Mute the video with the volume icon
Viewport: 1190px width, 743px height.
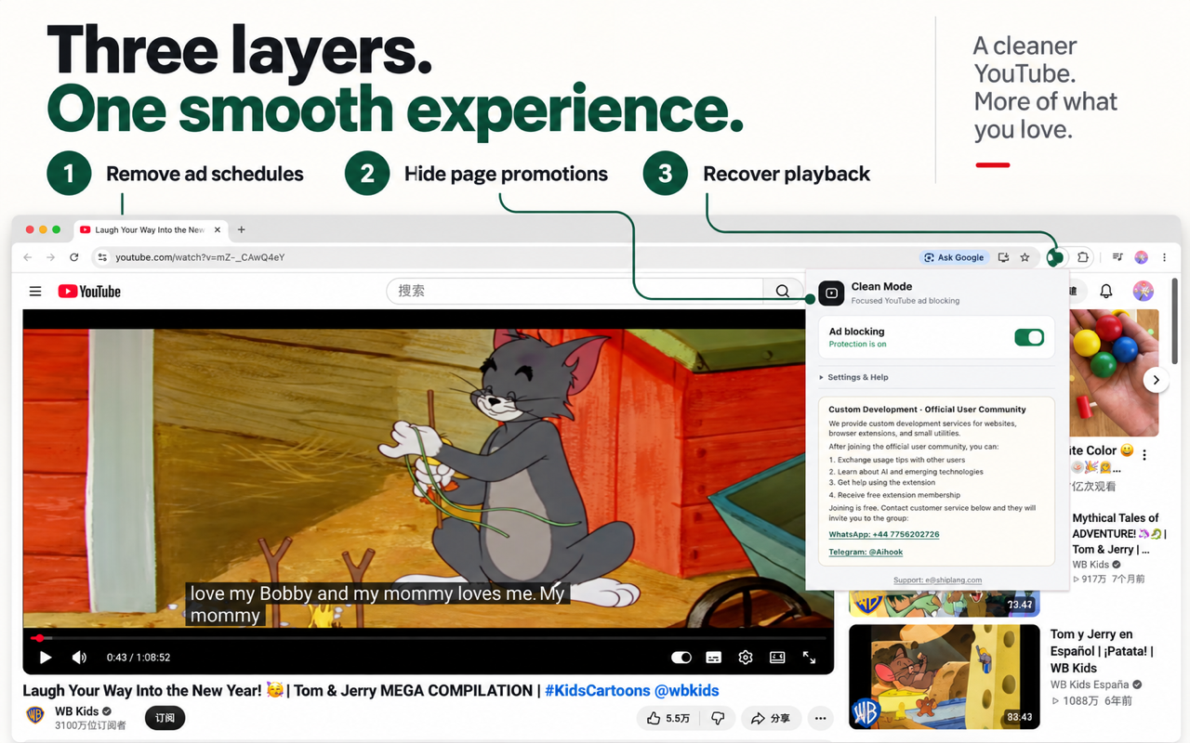pos(79,658)
